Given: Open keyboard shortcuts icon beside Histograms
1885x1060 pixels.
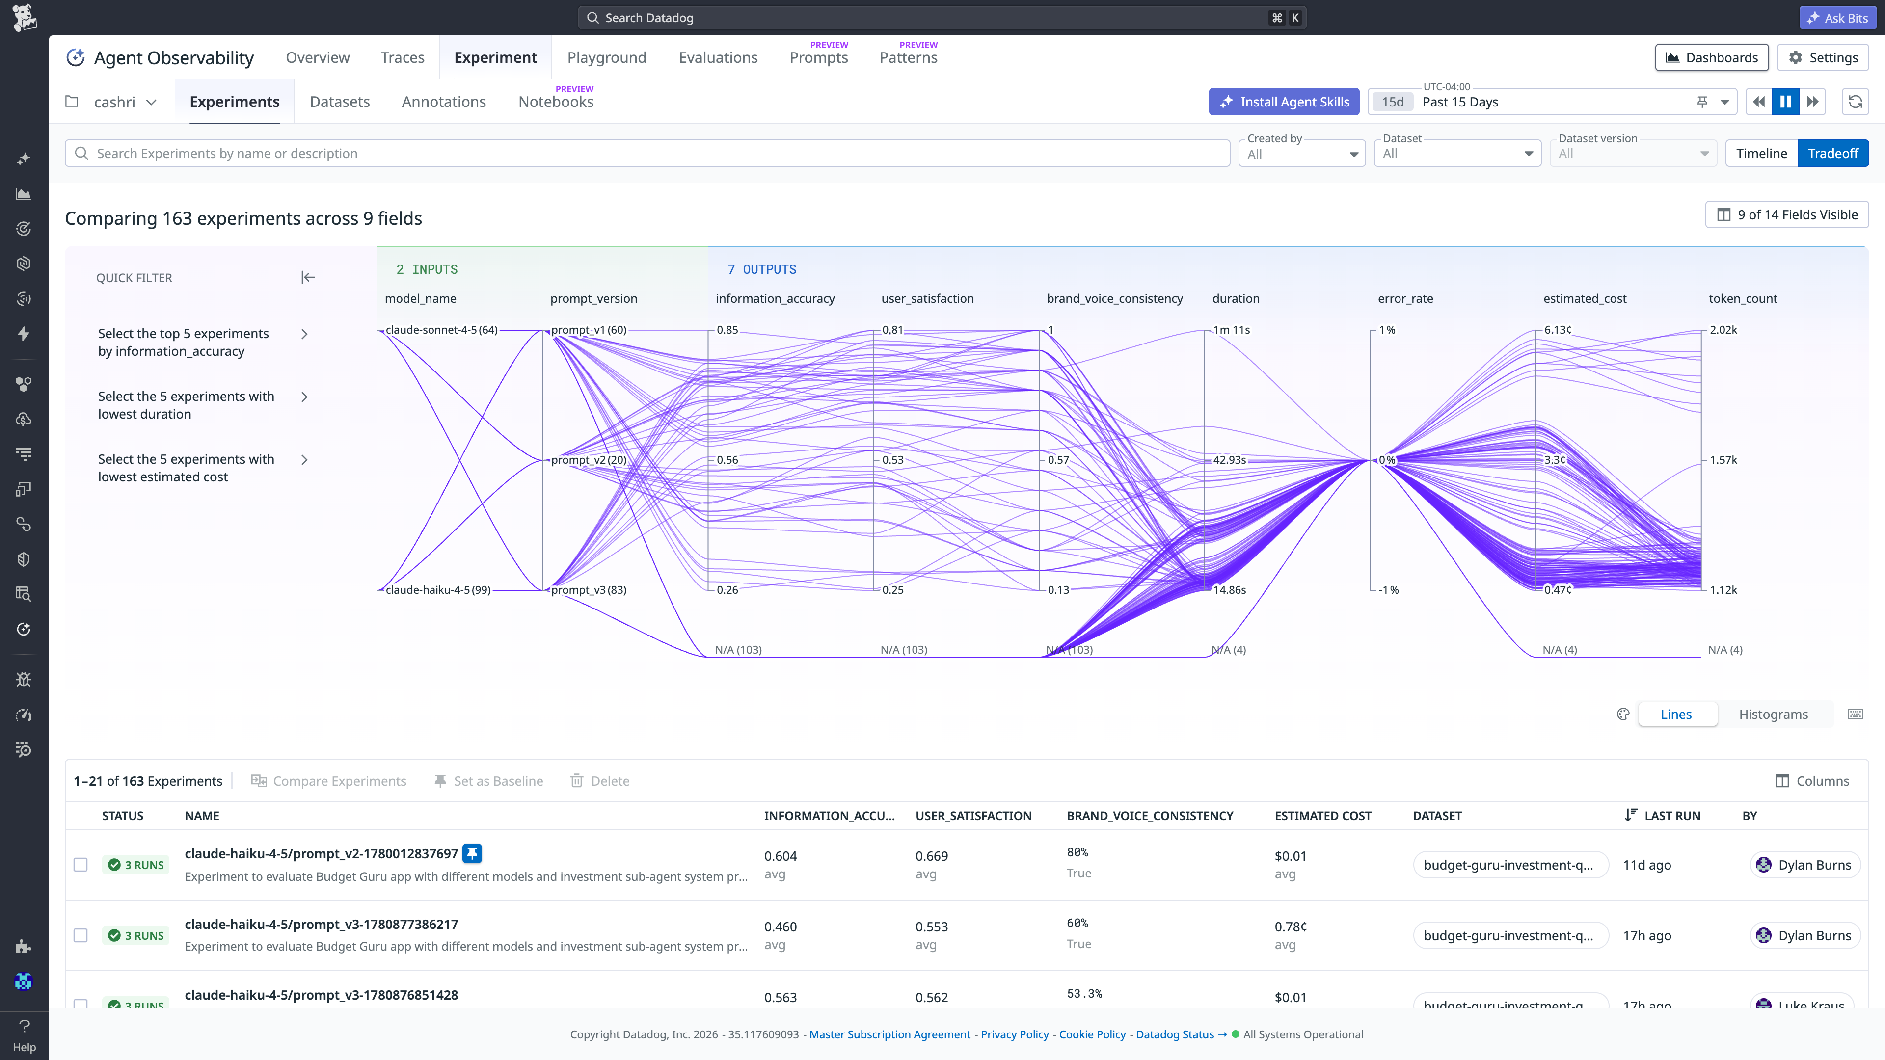Looking at the screenshot, I should pyautogui.click(x=1855, y=714).
